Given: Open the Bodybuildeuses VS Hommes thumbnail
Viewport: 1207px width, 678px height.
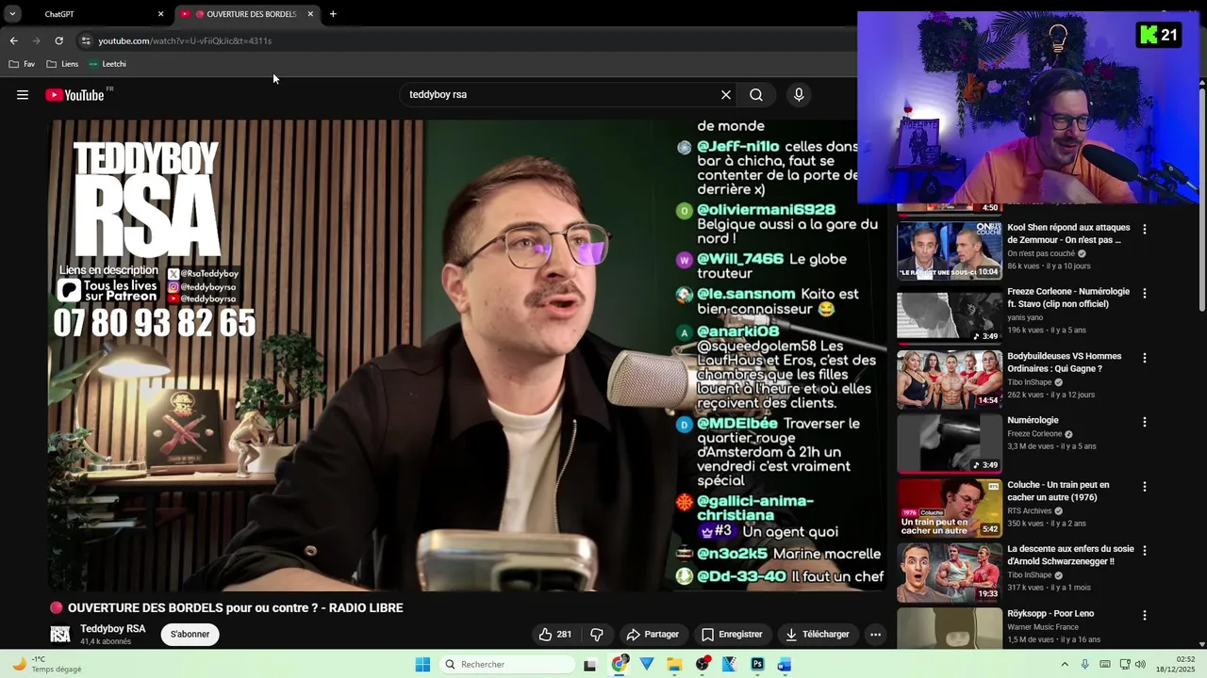Looking at the screenshot, I should click(x=950, y=379).
